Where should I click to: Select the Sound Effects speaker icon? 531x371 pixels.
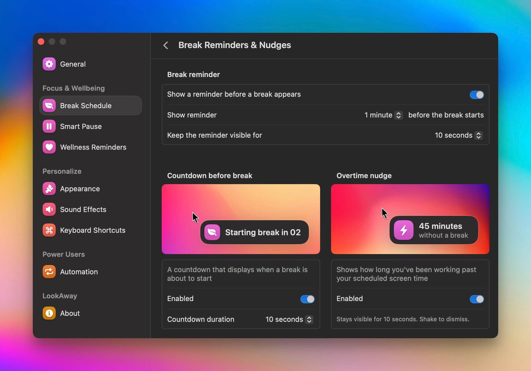(49, 209)
